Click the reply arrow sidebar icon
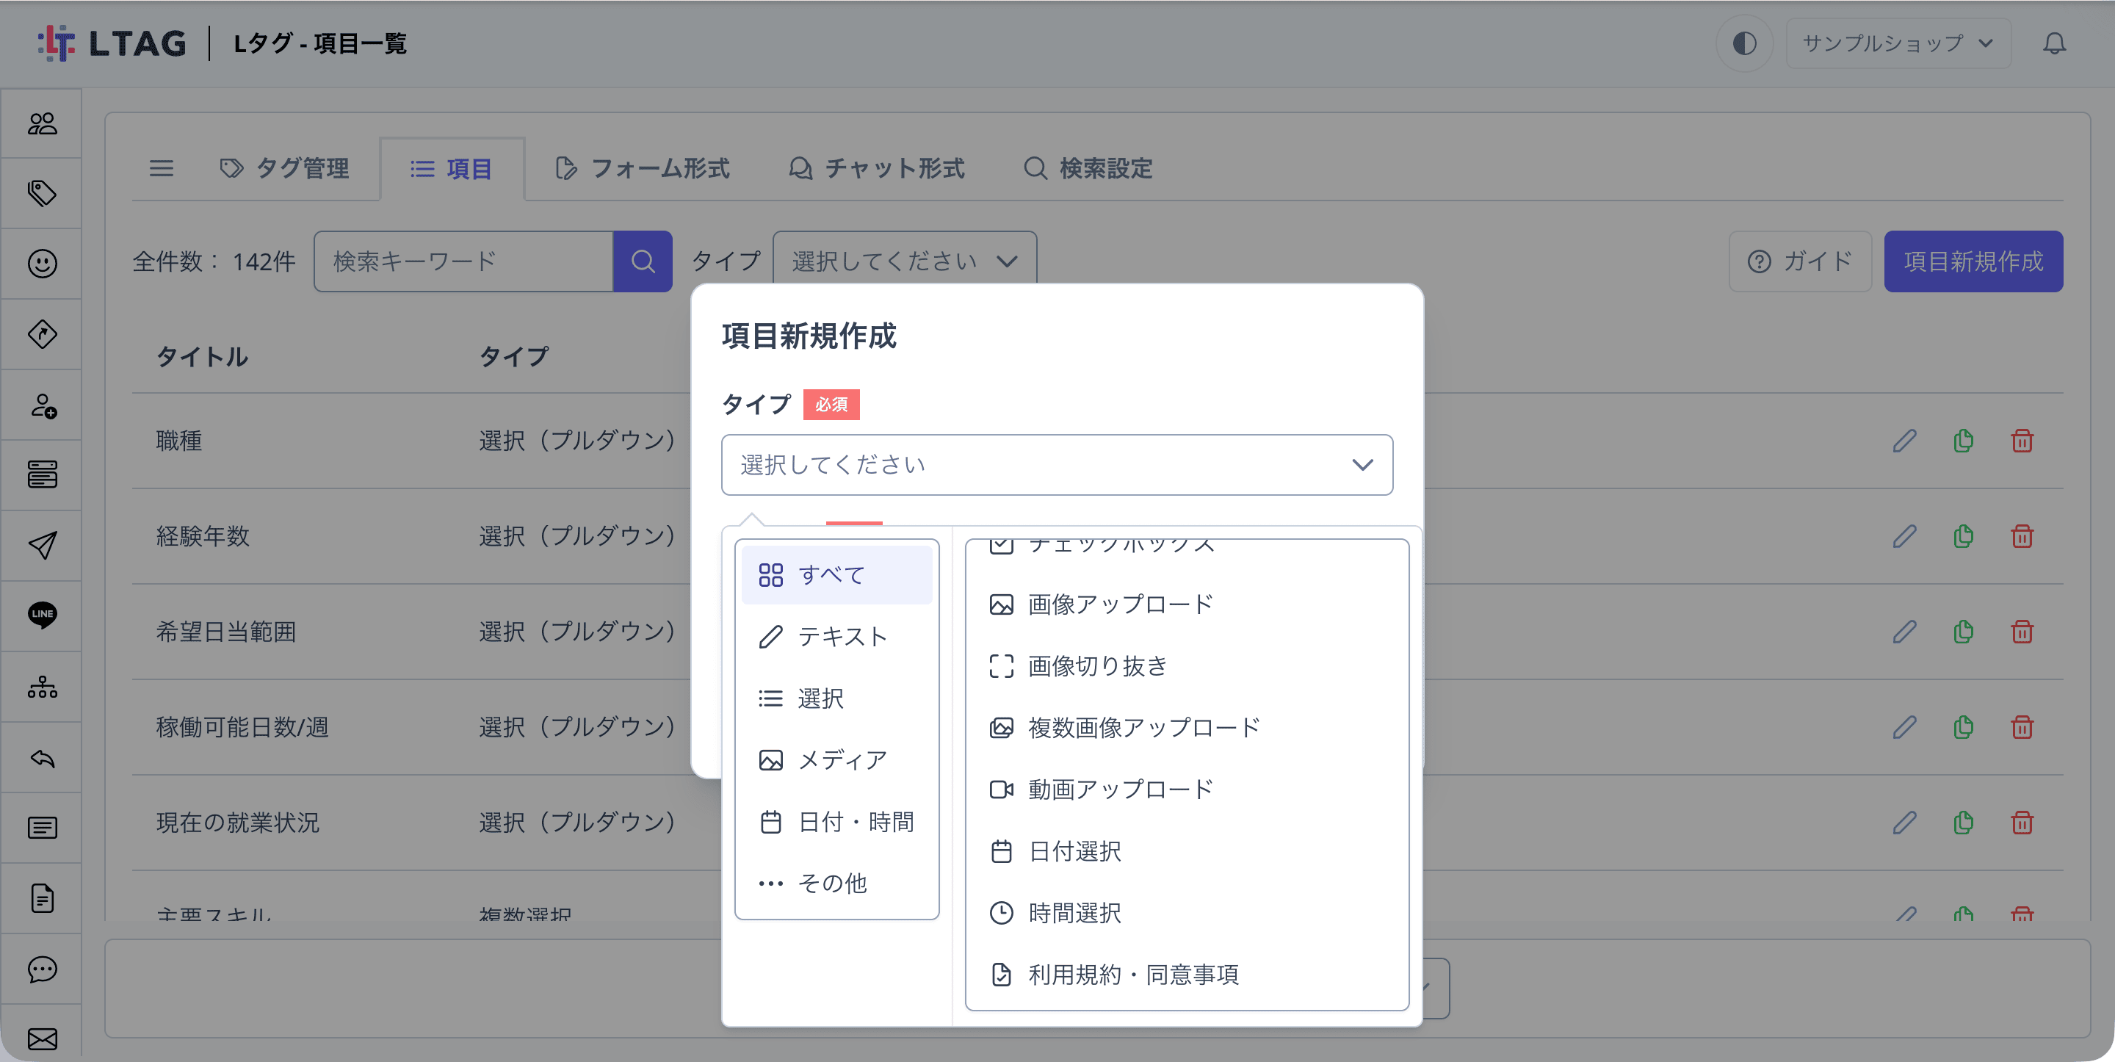Image resolution: width=2115 pixels, height=1062 pixels. pos(42,758)
